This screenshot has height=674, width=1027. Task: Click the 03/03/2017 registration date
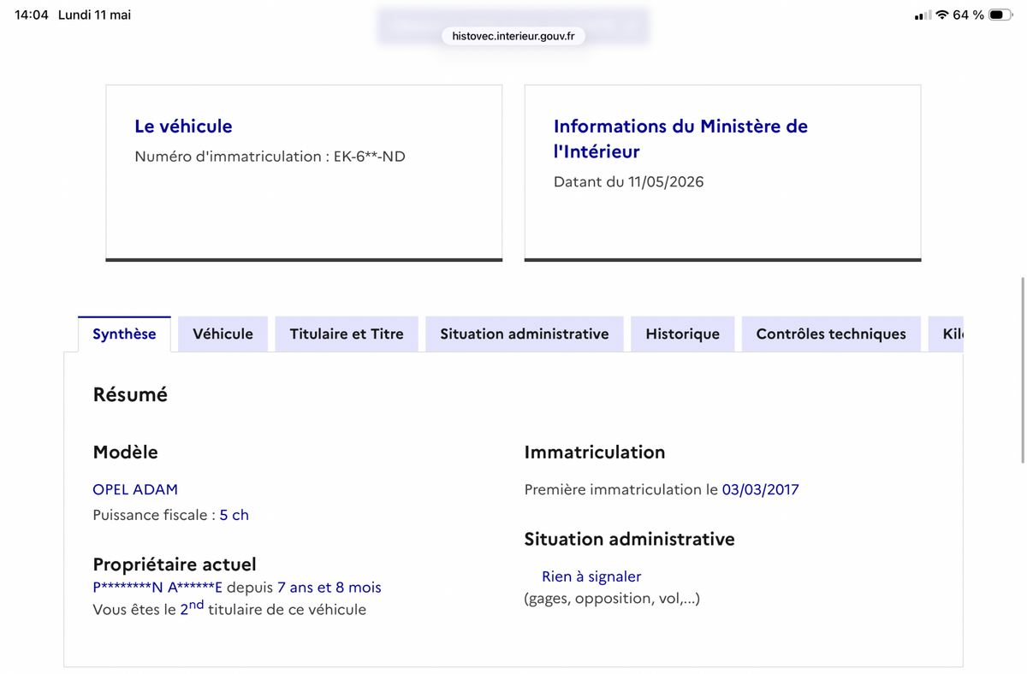pos(760,489)
